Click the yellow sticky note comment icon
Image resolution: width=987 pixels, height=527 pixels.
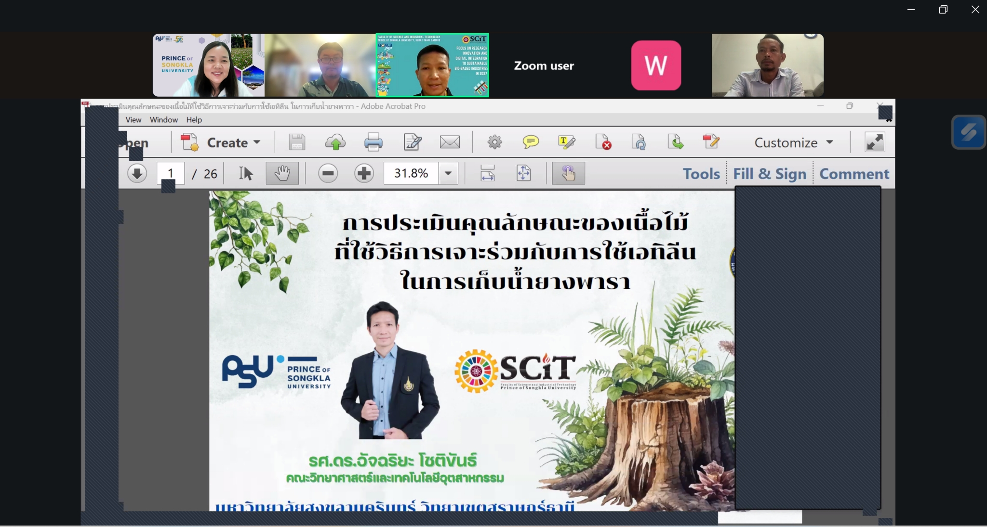click(531, 142)
